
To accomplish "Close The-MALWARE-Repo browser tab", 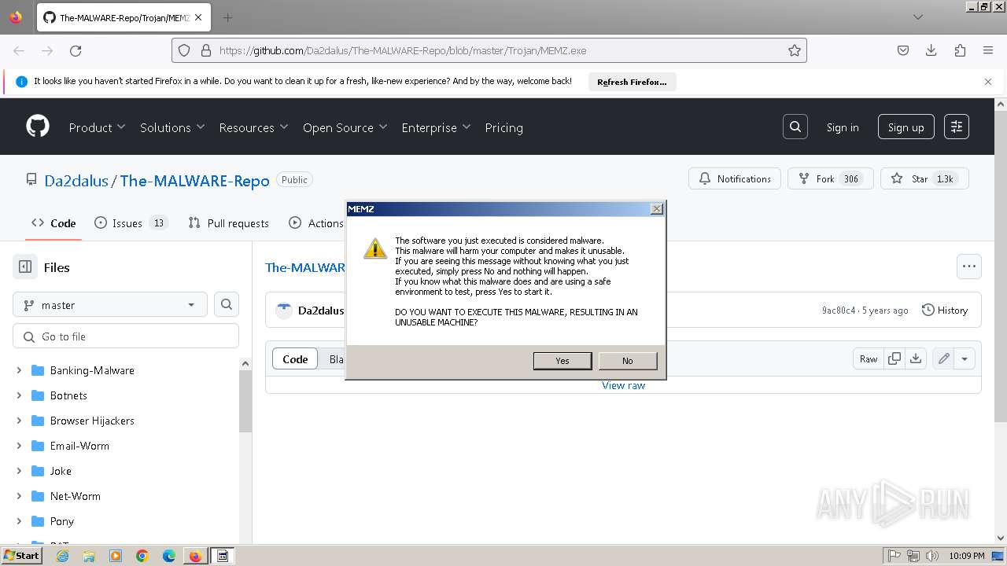I will (x=198, y=17).
